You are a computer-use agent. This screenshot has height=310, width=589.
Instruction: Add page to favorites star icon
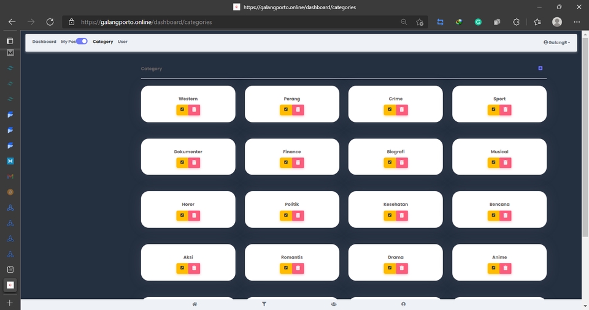click(x=420, y=22)
